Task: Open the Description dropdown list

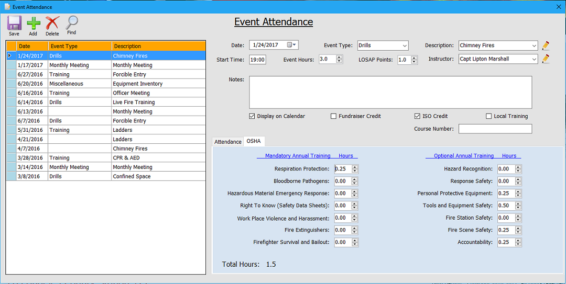Action: click(x=534, y=46)
